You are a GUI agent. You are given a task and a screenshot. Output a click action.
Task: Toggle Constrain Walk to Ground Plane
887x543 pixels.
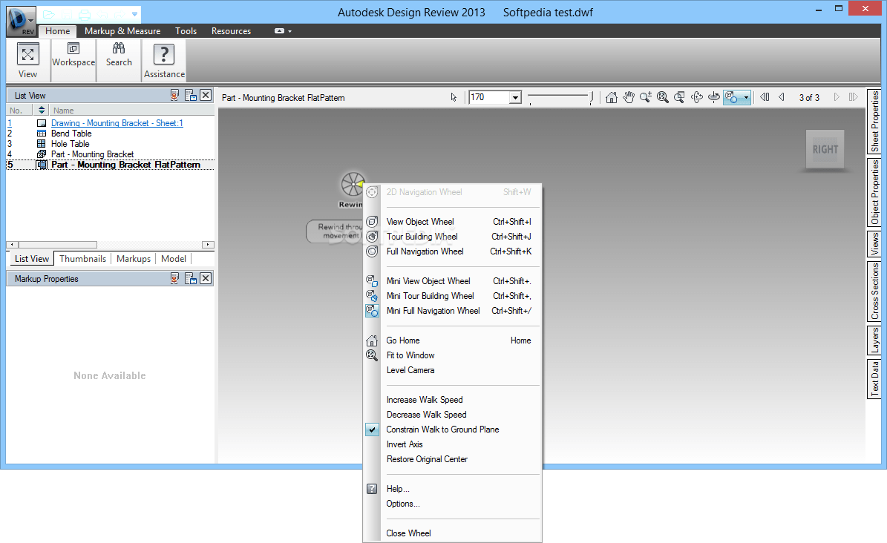(x=442, y=430)
